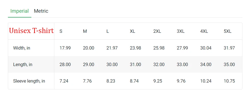Click the 3XL size column header
Screen dimensions: 248x97
181,31
